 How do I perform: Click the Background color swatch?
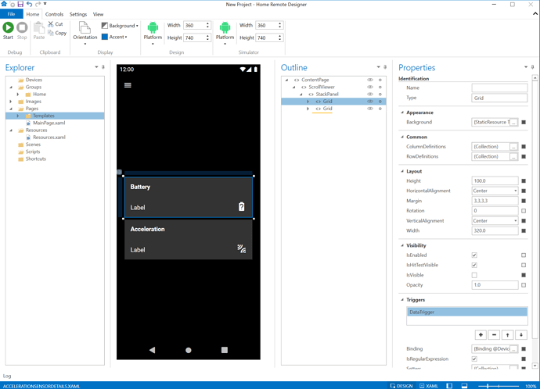click(105, 26)
